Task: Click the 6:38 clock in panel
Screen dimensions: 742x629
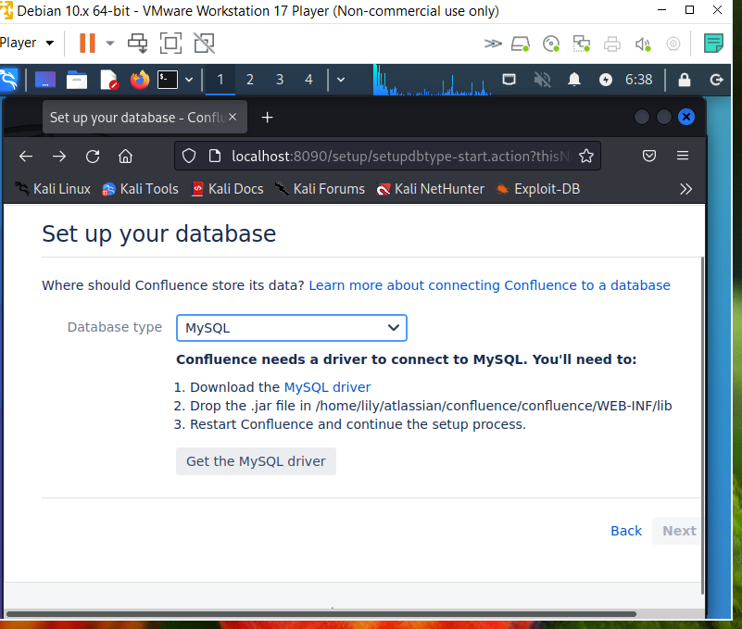Action: (639, 80)
